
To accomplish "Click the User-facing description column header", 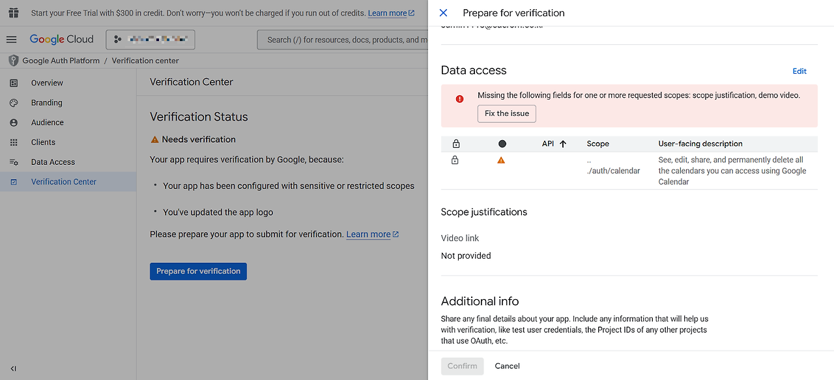I will [x=700, y=144].
